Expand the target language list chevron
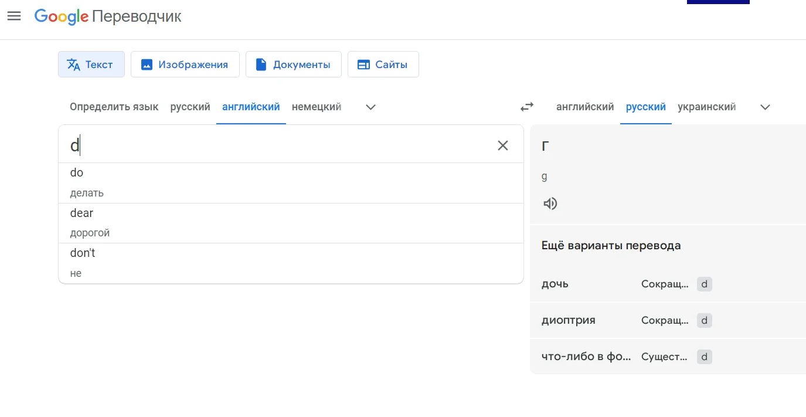Screen dimensions: 806x417 click(765, 107)
